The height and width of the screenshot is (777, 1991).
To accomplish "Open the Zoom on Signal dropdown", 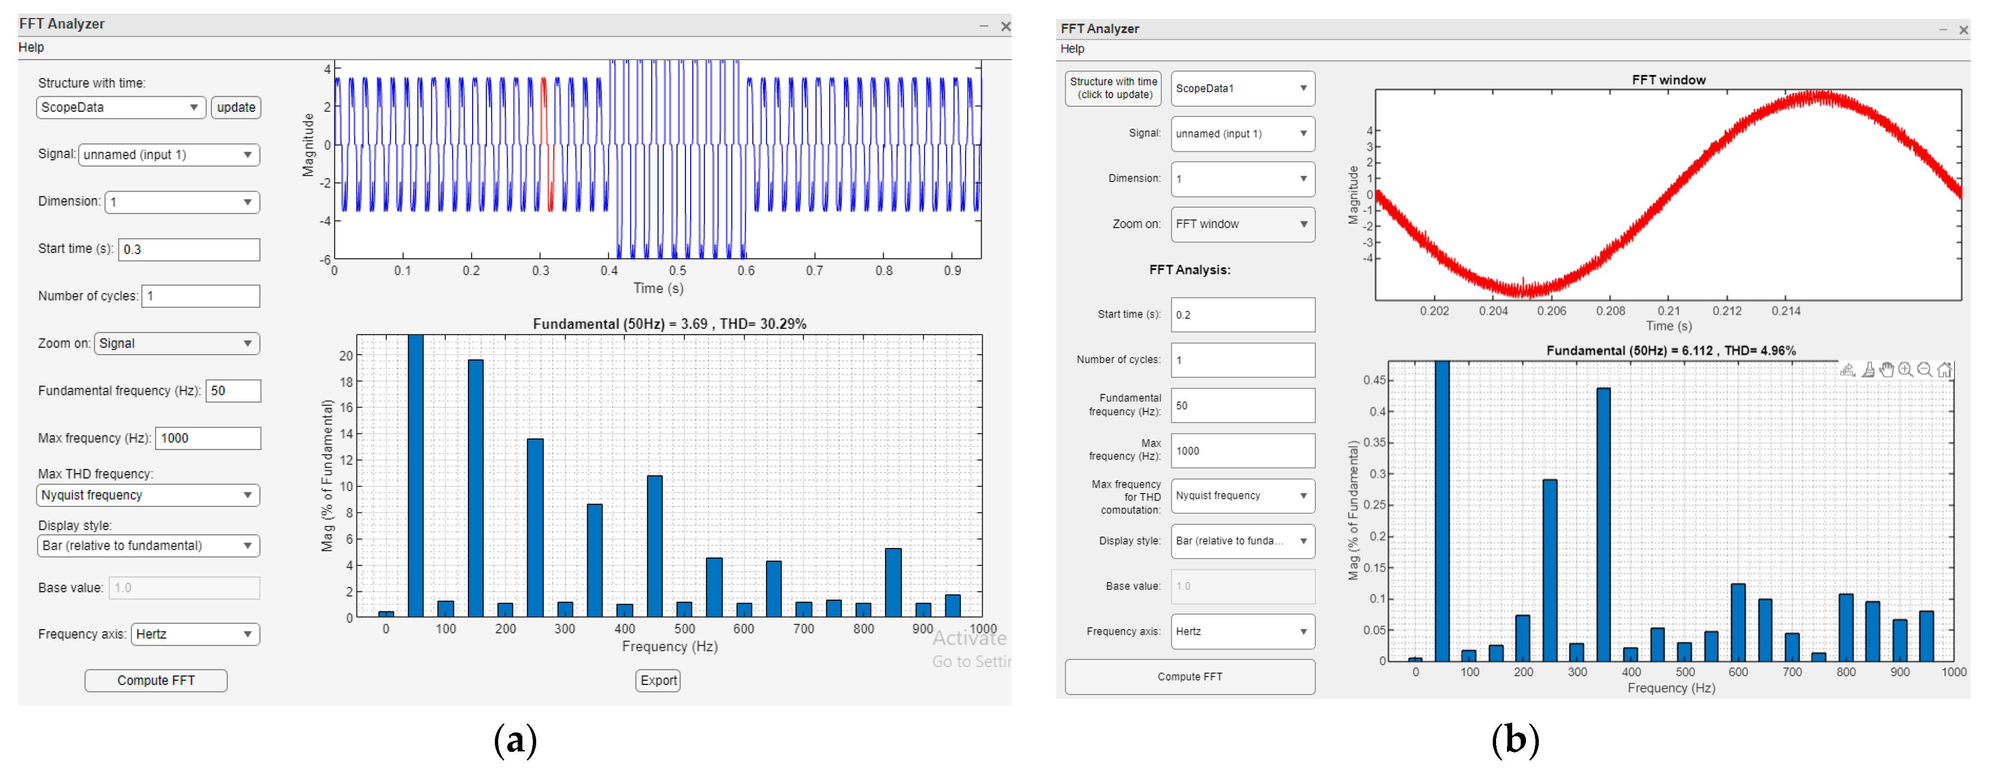I will click(x=176, y=343).
